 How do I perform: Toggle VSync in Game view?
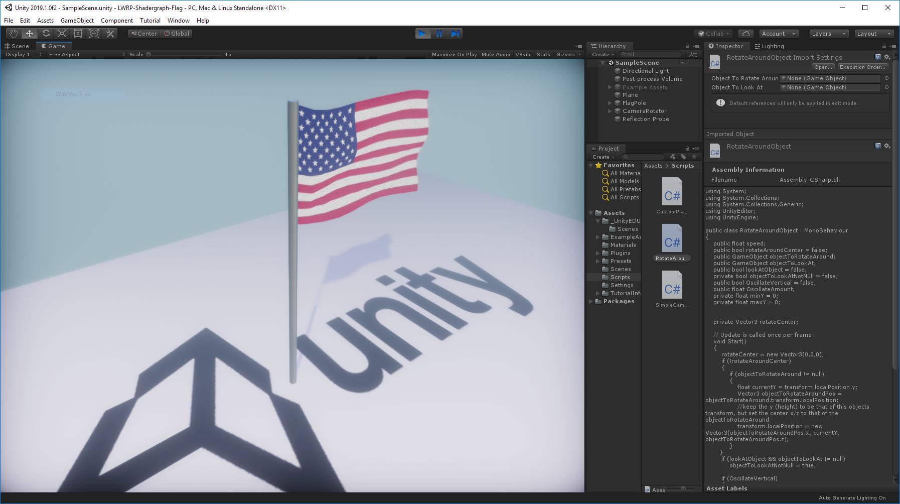(523, 54)
